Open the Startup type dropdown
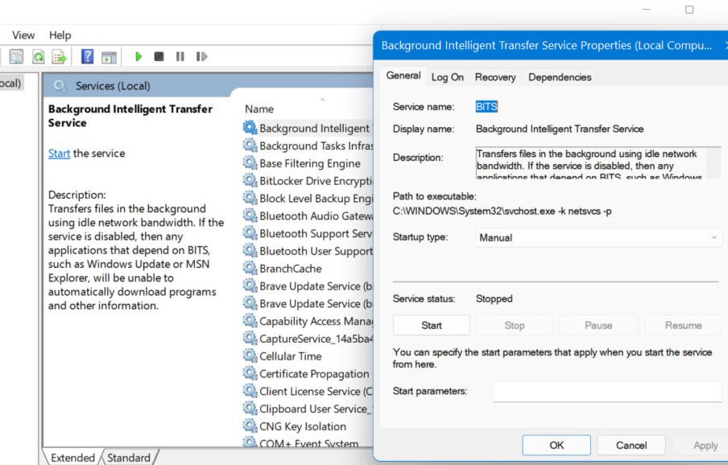This screenshot has width=728, height=465. pyautogui.click(x=597, y=238)
